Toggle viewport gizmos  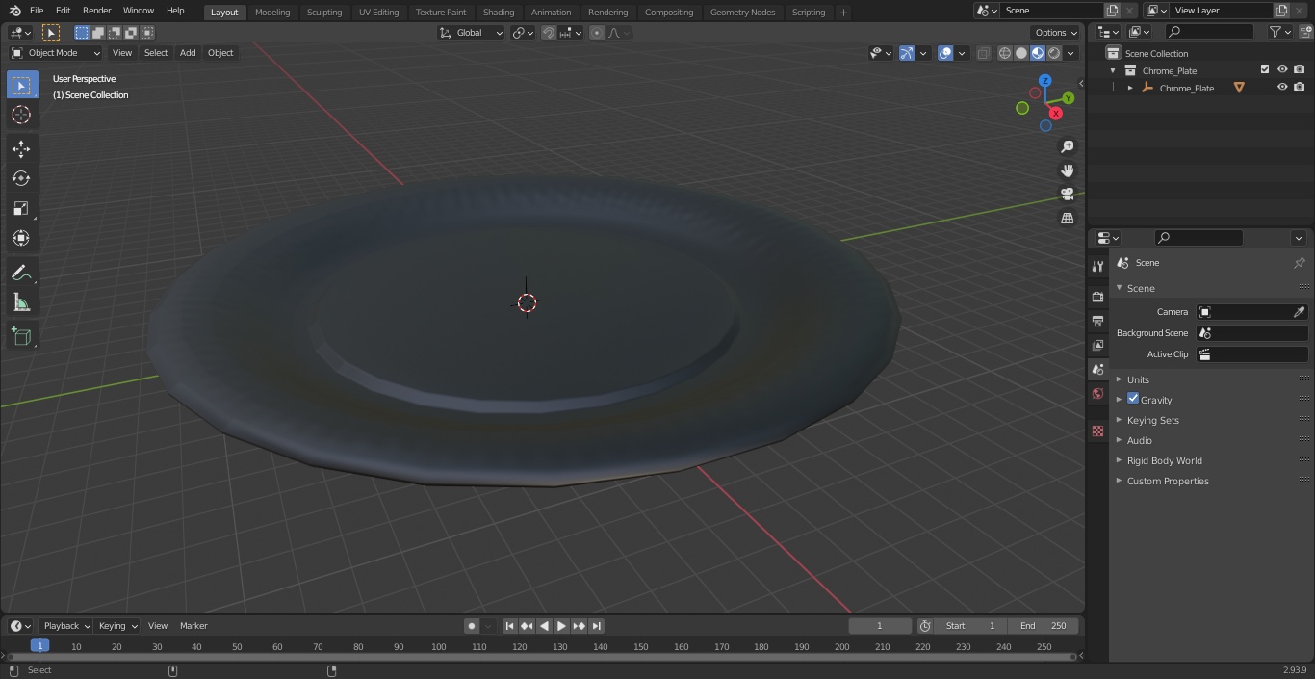(x=907, y=53)
